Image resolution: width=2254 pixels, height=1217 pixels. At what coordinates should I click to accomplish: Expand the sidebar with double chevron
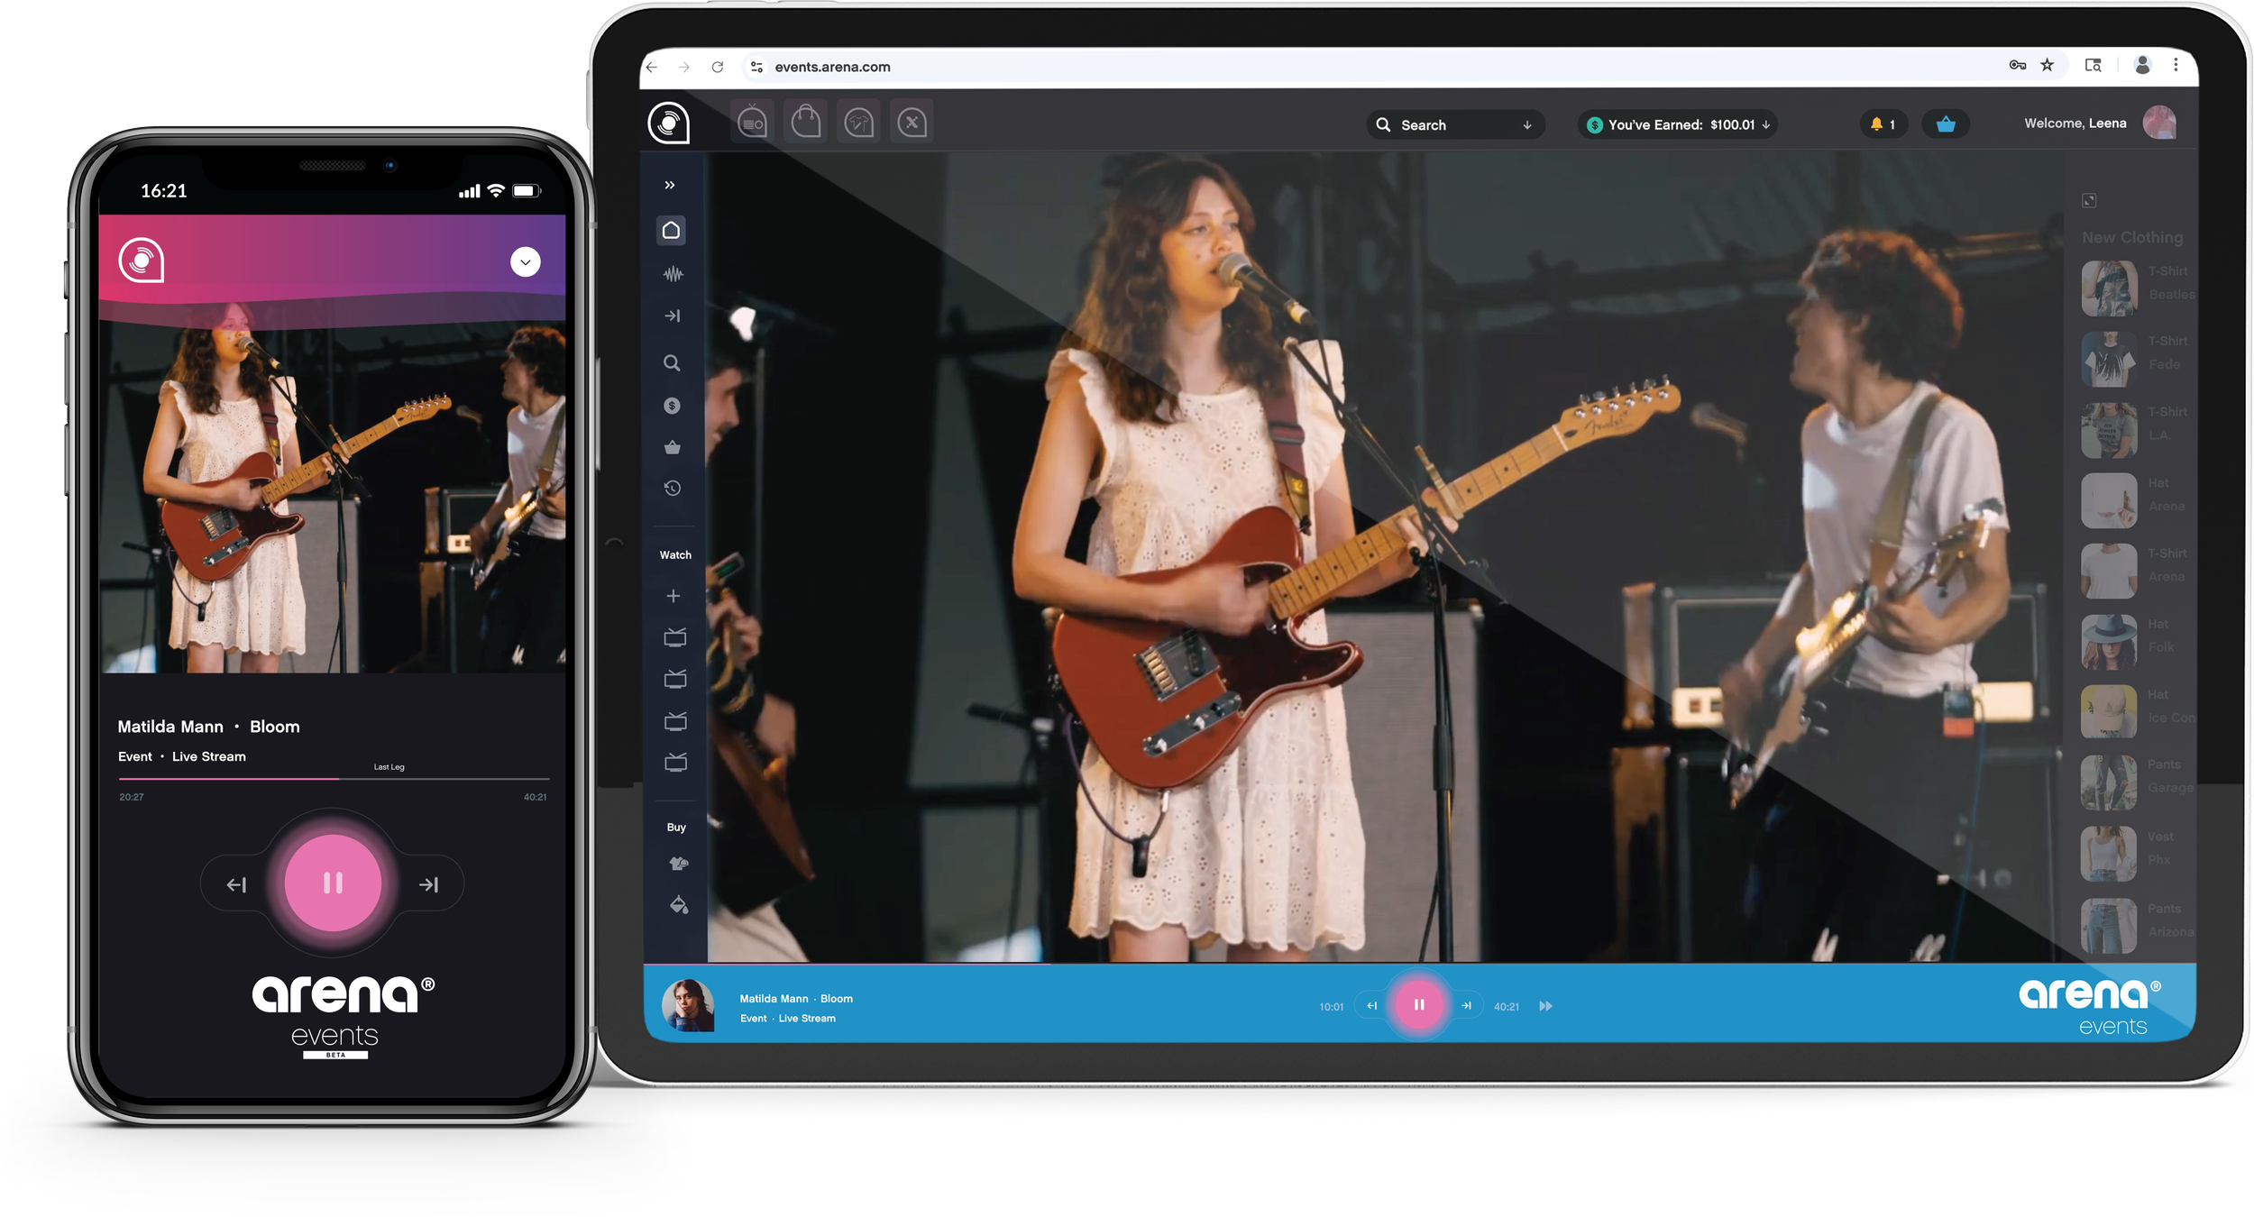coord(669,185)
